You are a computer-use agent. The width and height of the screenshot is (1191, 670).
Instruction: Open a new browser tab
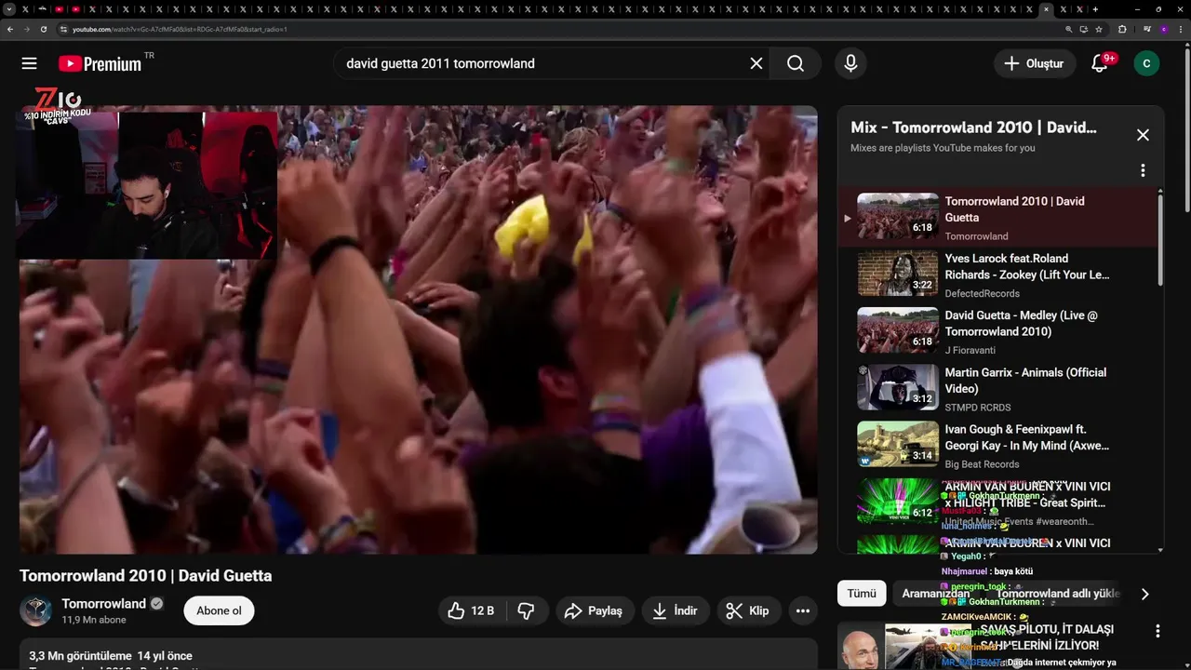coord(1095,8)
